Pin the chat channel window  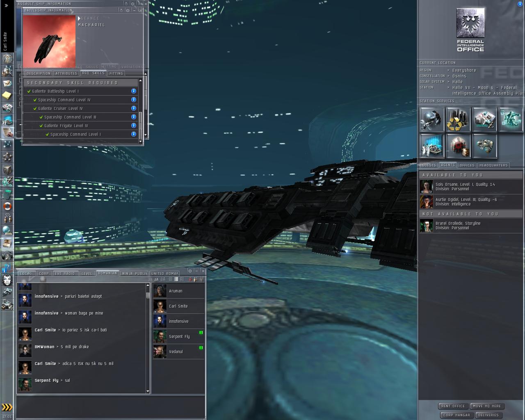point(190,271)
